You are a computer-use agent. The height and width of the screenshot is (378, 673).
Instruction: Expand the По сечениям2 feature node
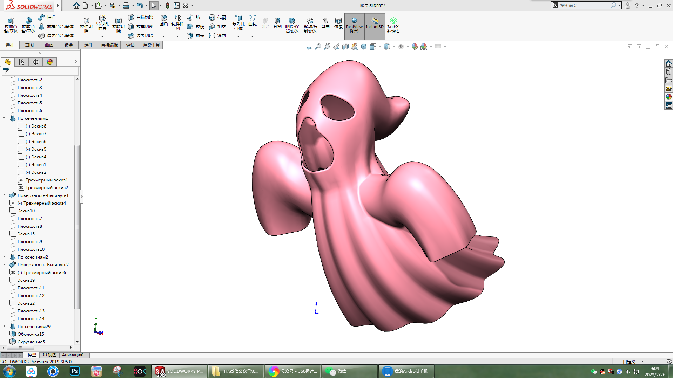click(x=4, y=257)
